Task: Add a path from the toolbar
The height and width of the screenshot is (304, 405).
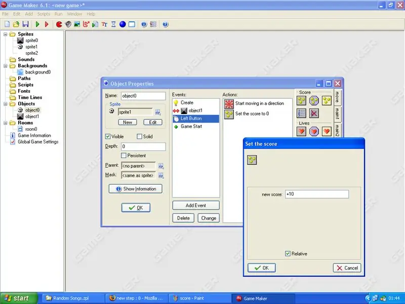Action: (x=86, y=24)
